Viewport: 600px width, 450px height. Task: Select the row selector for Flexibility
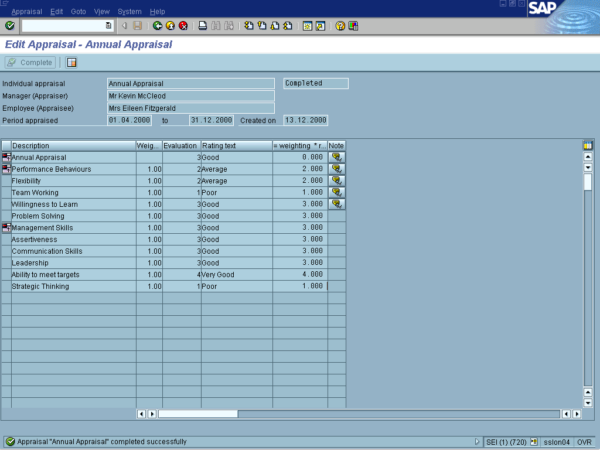6,180
